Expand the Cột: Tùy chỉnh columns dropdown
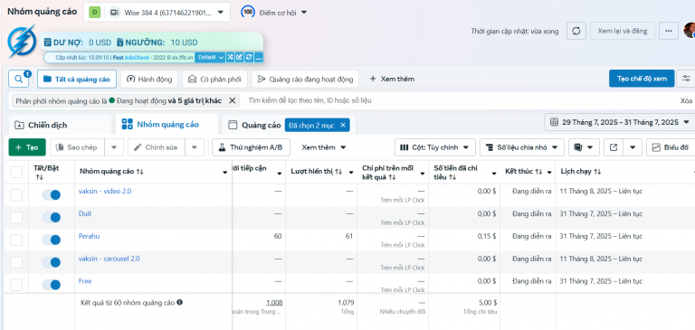This screenshot has height=330, width=695. [434, 147]
